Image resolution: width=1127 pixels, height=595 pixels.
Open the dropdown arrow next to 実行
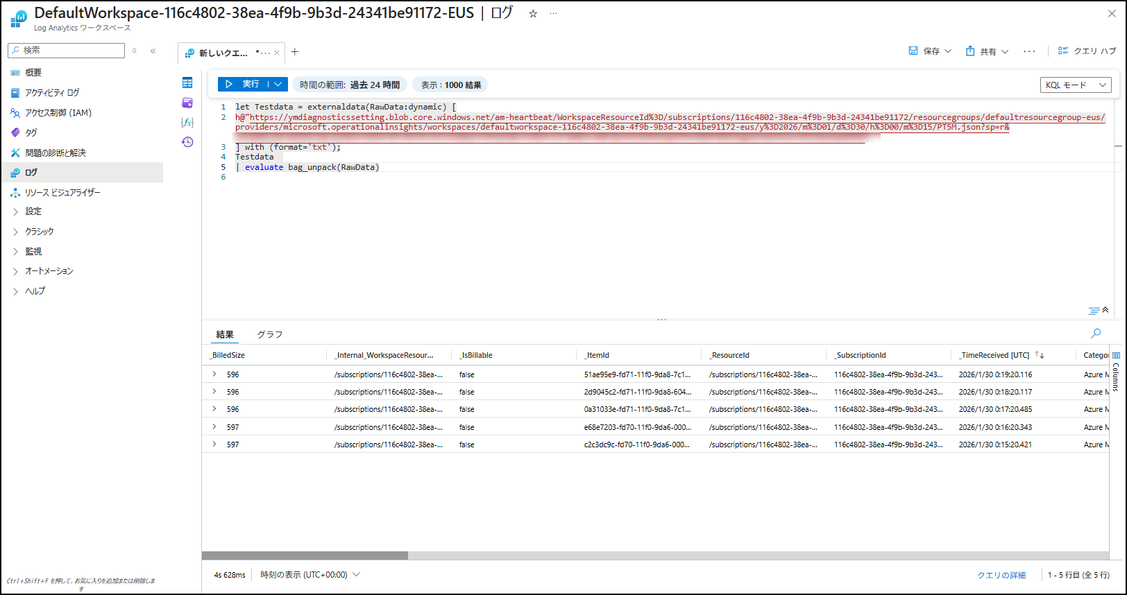278,84
